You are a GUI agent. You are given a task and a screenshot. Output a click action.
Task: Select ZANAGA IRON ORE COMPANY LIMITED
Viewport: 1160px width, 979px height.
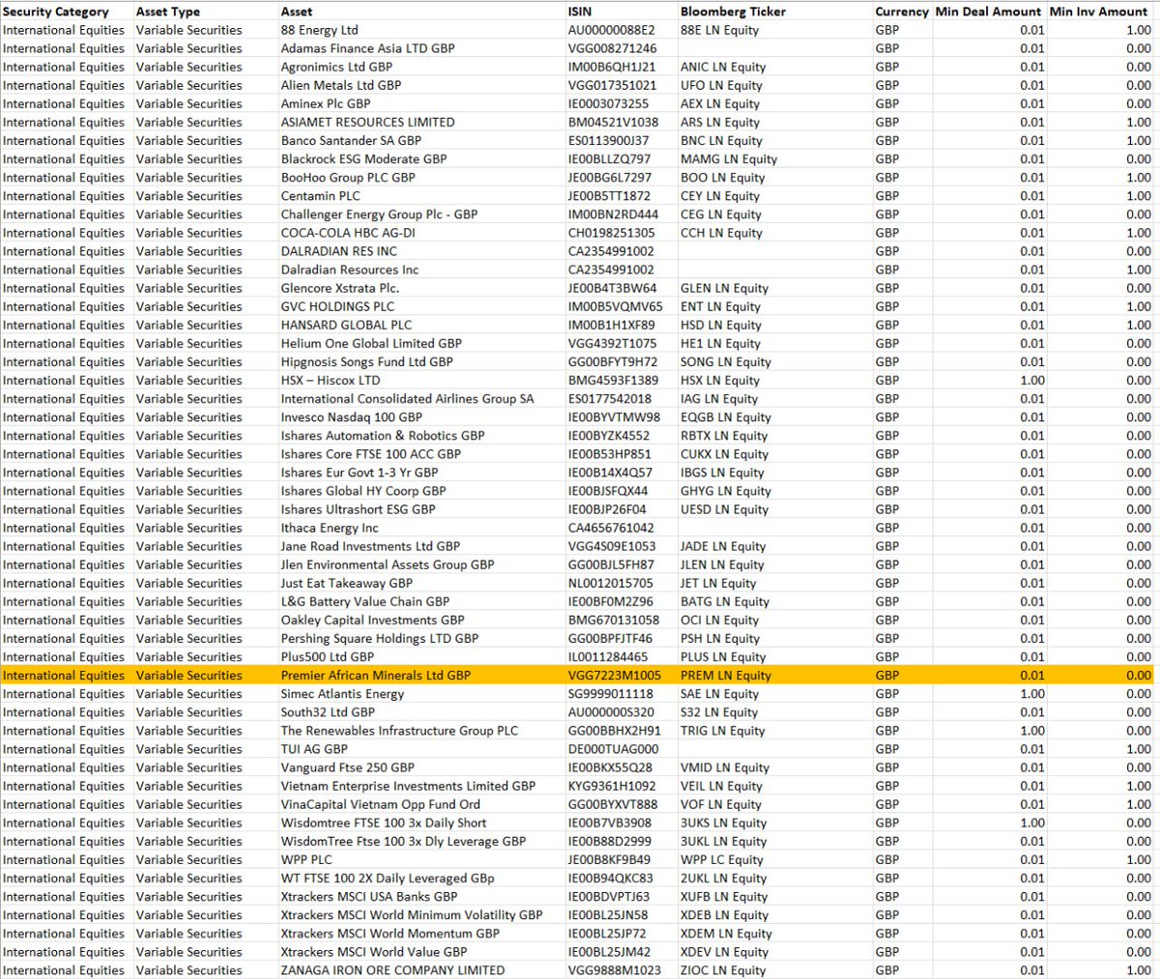[x=392, y=970]
